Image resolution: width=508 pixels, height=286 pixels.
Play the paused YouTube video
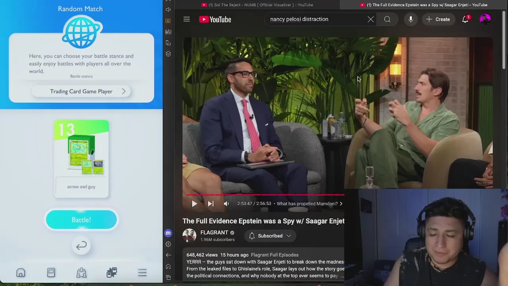tap(194, 204)
